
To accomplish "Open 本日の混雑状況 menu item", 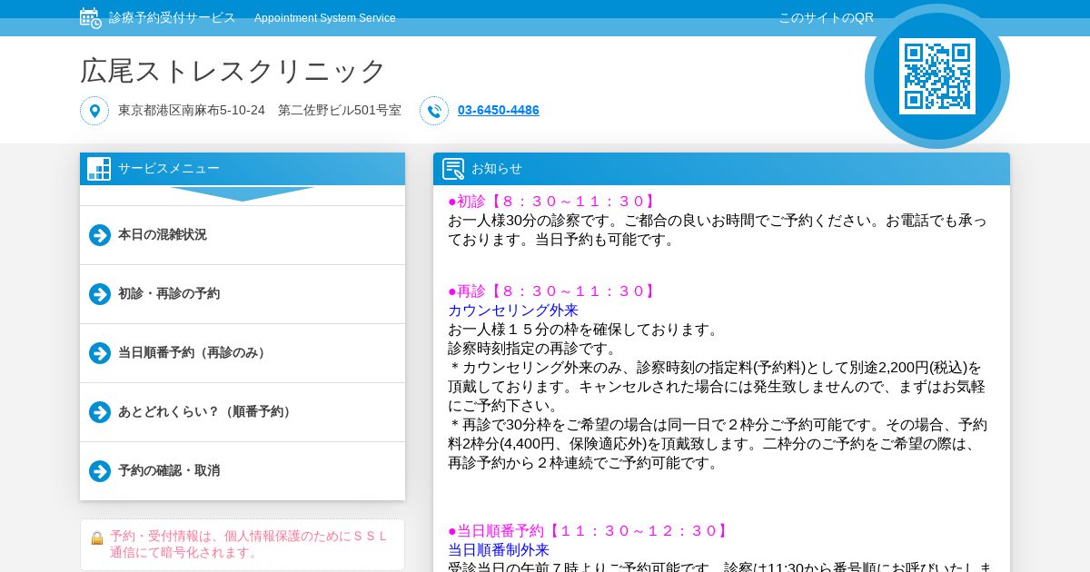I will [243, 235].
